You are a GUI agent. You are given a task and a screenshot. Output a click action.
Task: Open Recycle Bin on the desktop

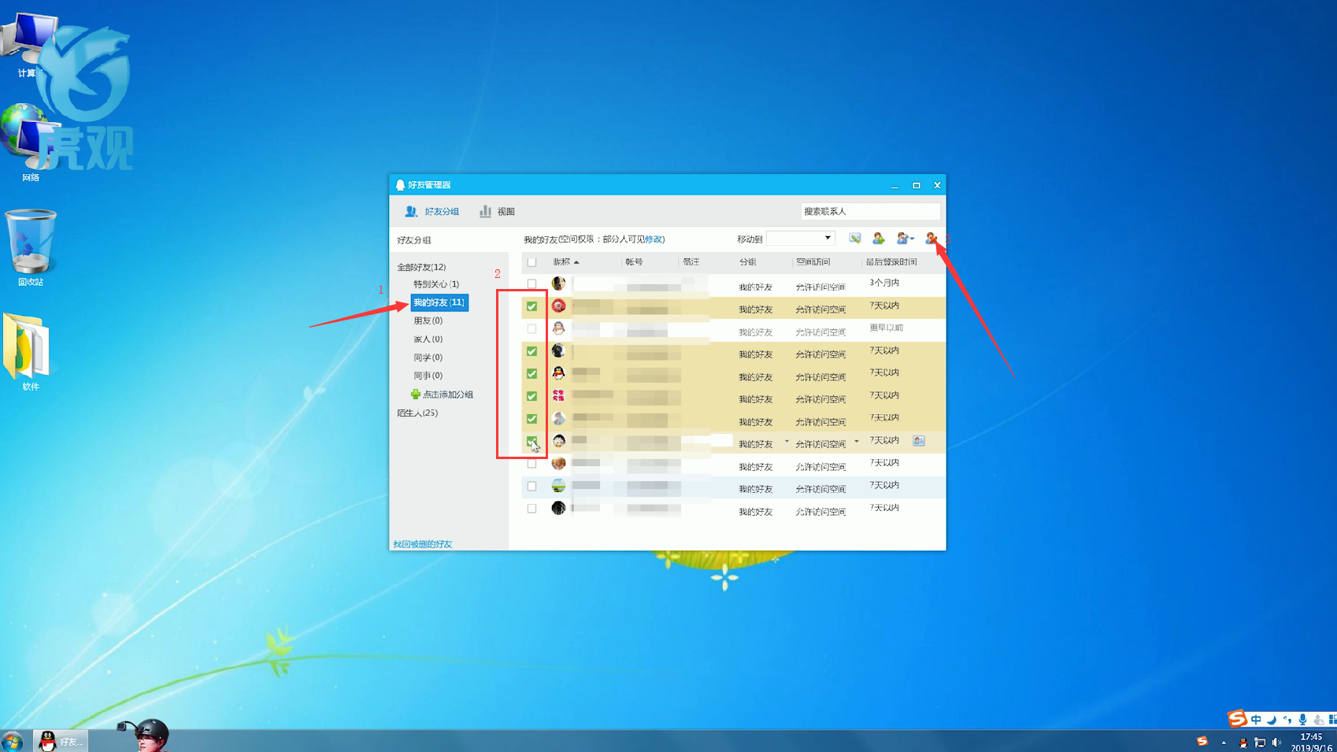point(31,246)
